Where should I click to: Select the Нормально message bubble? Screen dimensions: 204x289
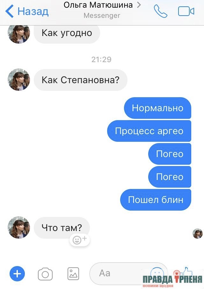[x=157, y=108]
